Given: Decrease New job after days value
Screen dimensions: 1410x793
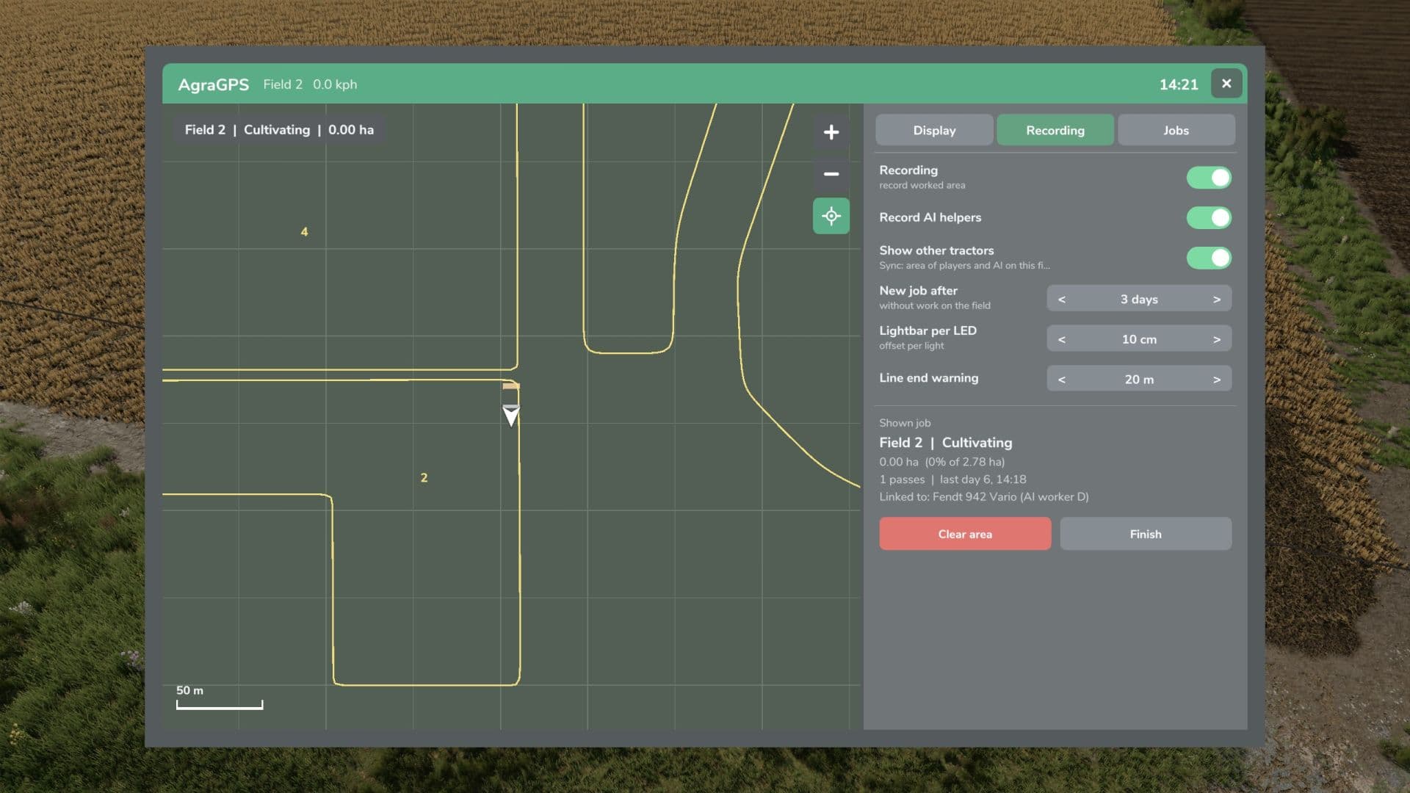Looking at the screenshot, I should click(x=1061, y=299).
